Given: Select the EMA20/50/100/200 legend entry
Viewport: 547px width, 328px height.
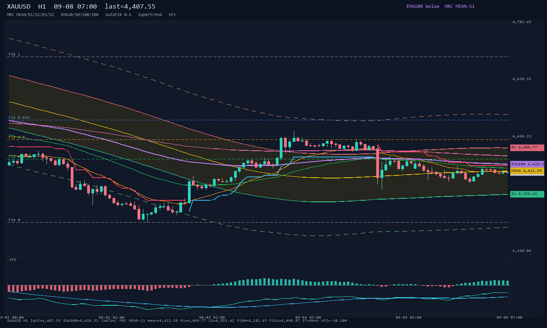Looking at the screenshot, I should [x=80, y=14].
